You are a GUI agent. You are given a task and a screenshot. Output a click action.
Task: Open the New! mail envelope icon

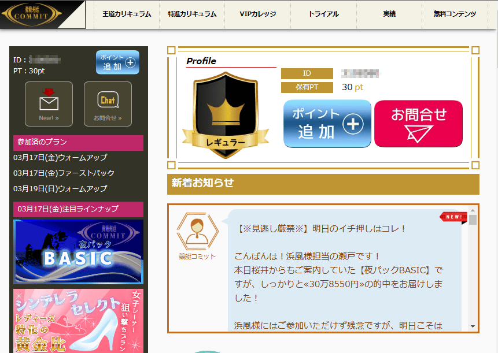pyautogui.click(x=49, y=104)
